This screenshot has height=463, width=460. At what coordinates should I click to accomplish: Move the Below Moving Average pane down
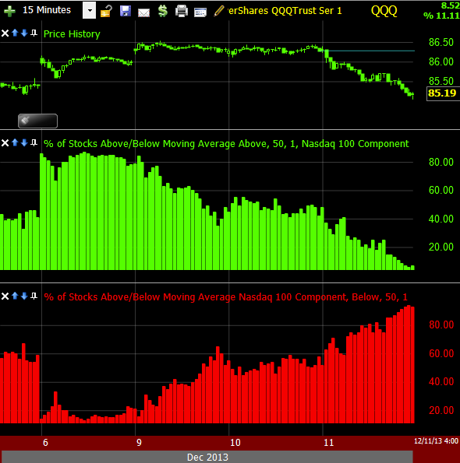[x=24, y=296]
